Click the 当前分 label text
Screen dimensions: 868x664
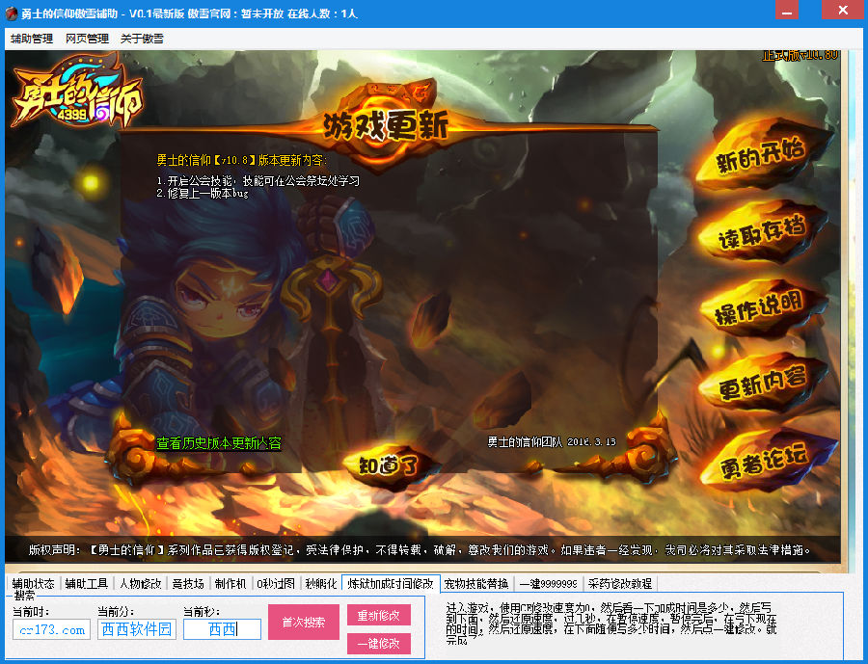point(116,611)
